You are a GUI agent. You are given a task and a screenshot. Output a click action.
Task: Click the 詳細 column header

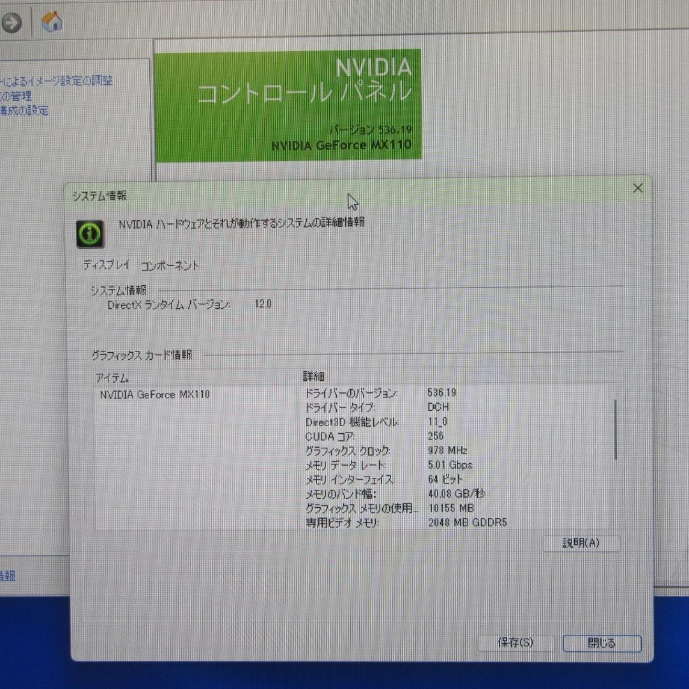[314, 376]
